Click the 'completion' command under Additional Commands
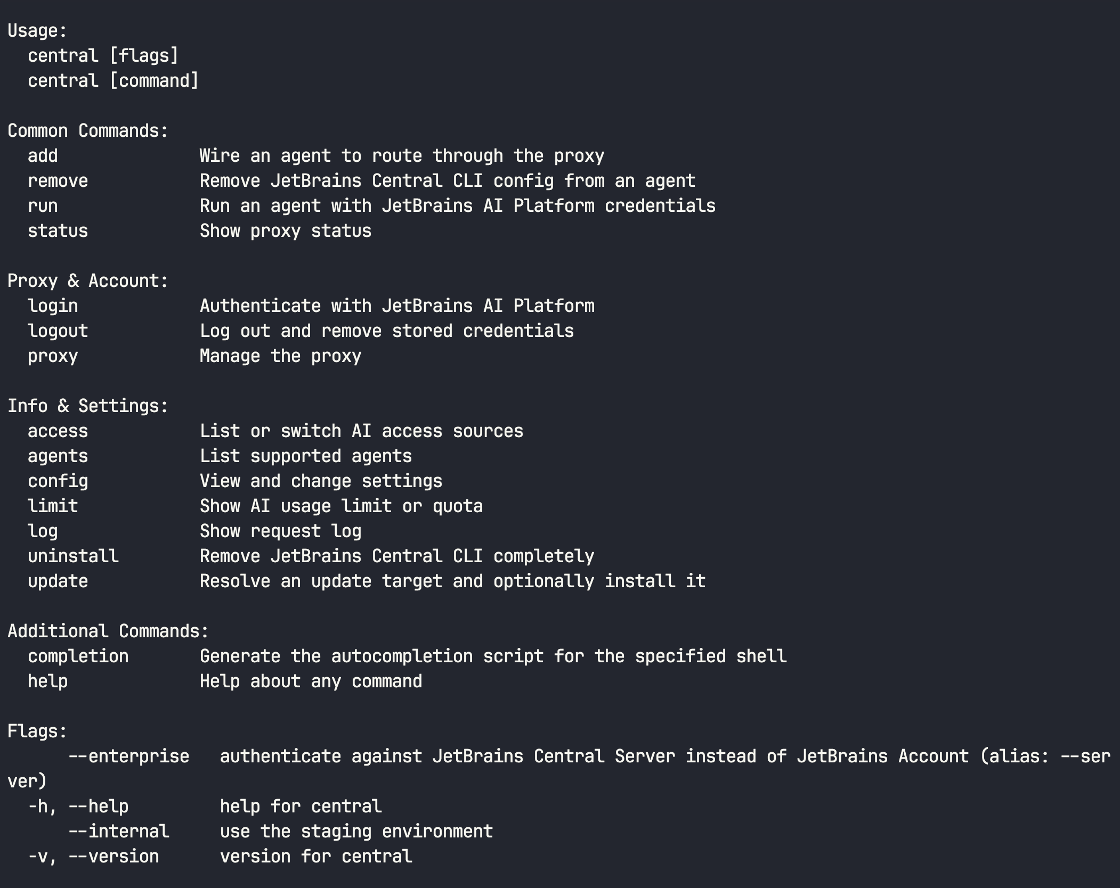1120x888 pixels. coord(78,656)
